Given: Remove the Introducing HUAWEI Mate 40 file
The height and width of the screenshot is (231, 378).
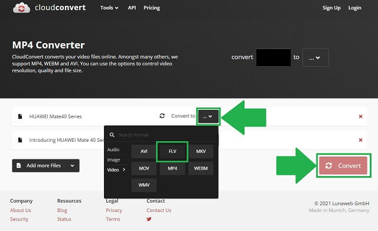Looking at the screenshot, I should [x=361, y=140].
